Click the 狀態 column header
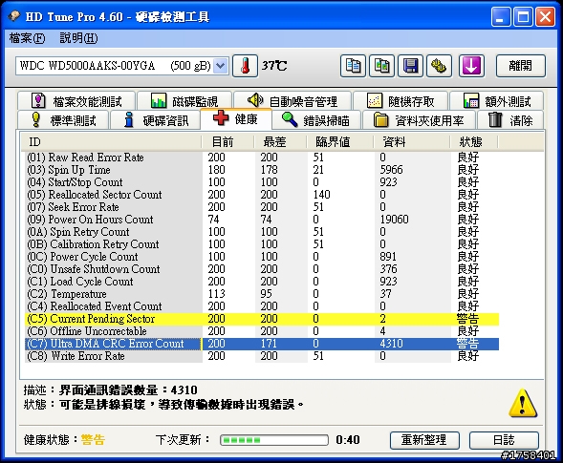 [x=474, y=142]
